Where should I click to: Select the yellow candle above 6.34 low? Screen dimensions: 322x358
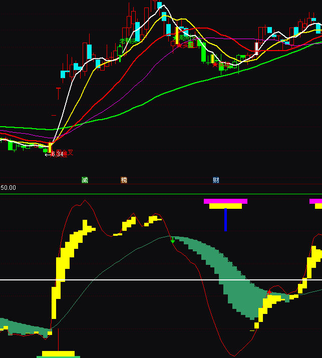tap(50, 147)
